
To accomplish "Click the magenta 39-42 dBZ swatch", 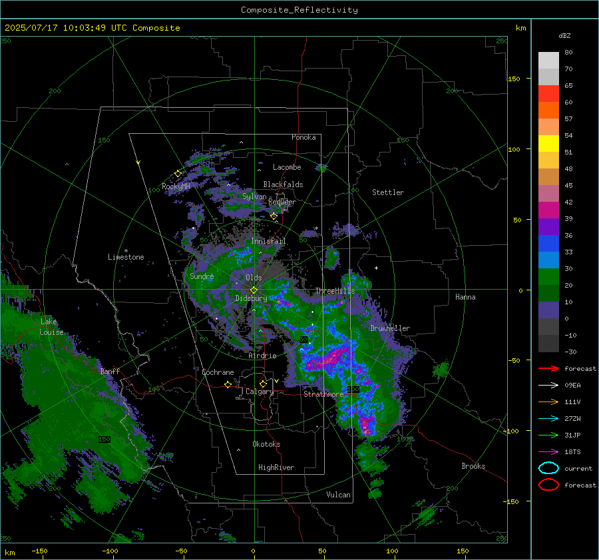I will click(548, 210).
